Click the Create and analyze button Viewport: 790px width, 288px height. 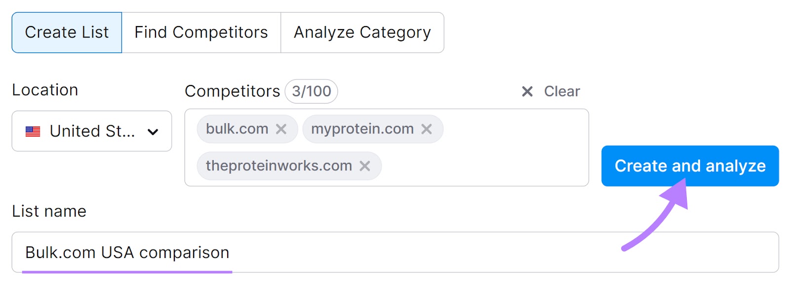(689, 166)
